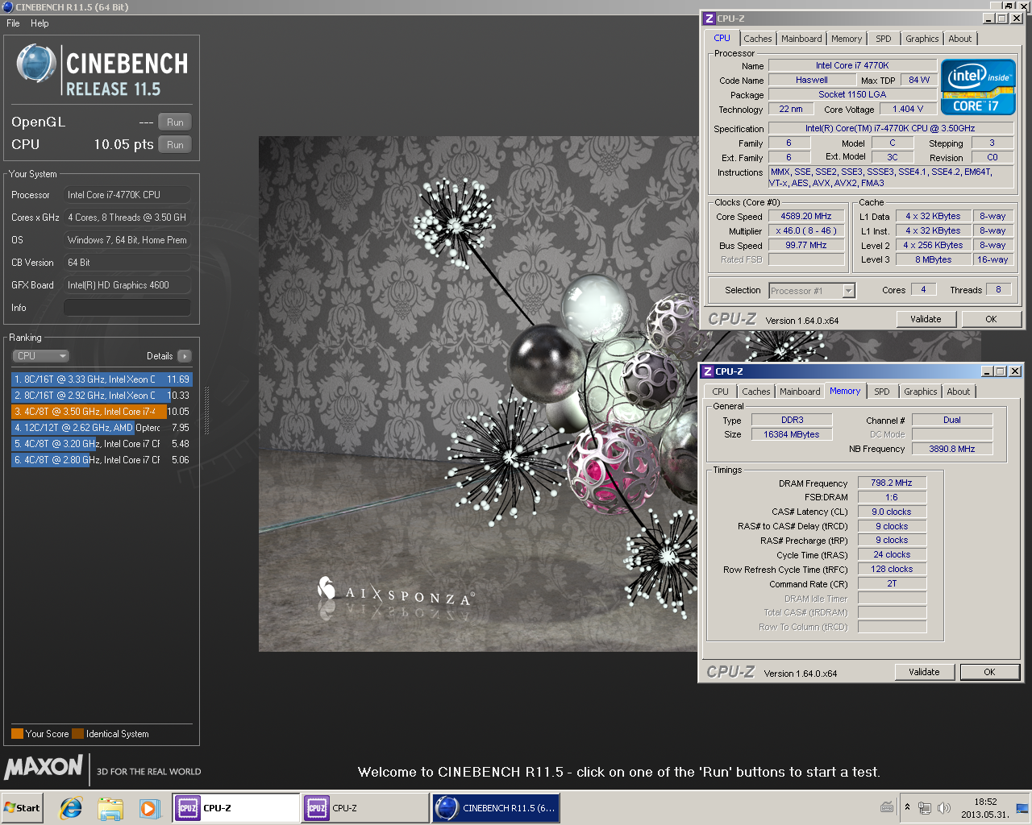Switch to CINEBENCH R11.5 taskbar button
The height and width of the screenshot is (825, 1032).
(495, 808)
